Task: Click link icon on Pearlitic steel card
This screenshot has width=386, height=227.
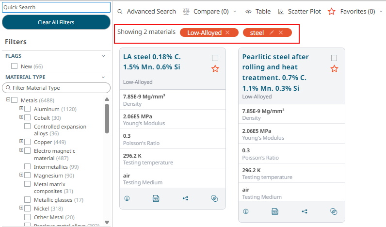Action: point(334,211)
